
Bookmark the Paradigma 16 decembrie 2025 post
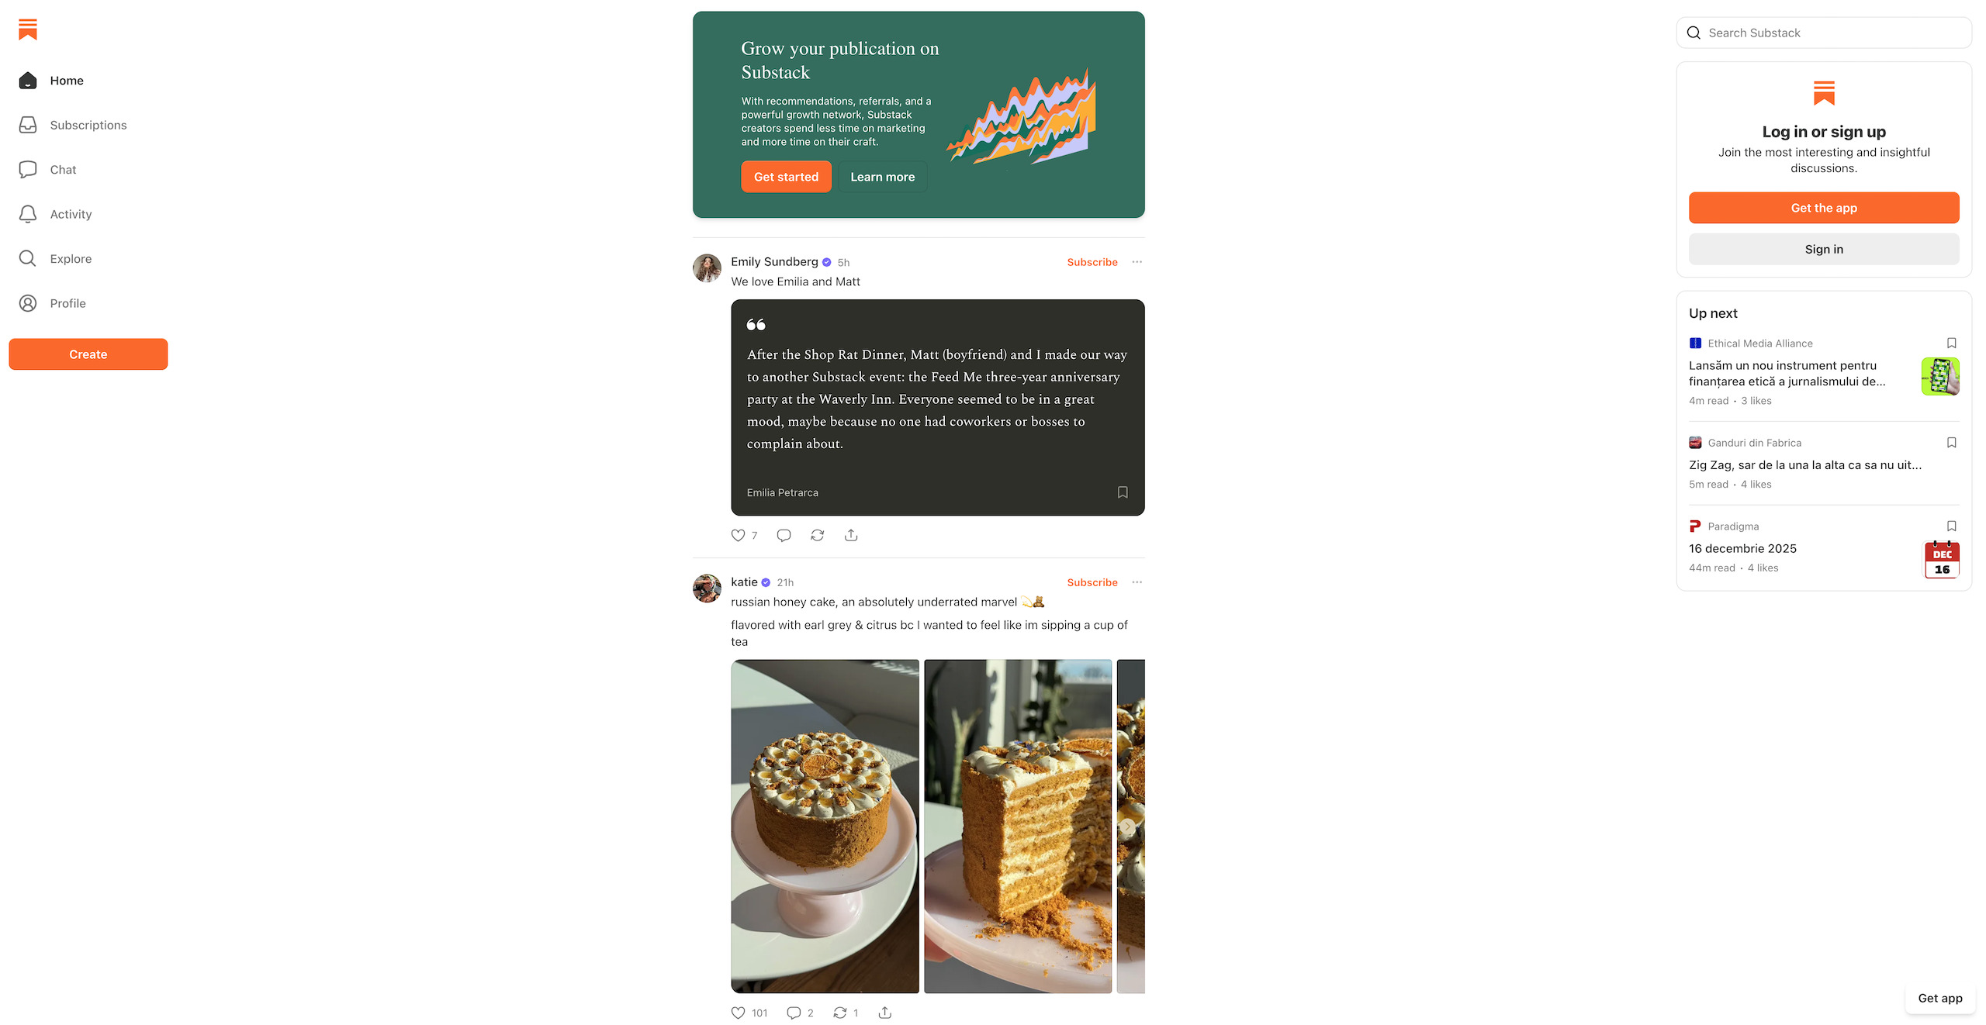click(x=1952, y=526)
